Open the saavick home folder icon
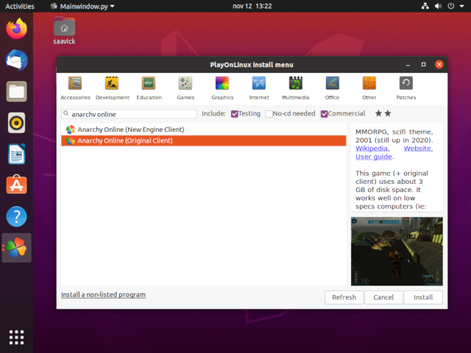Screen dimensions: 471x353 tap(64, 31)
